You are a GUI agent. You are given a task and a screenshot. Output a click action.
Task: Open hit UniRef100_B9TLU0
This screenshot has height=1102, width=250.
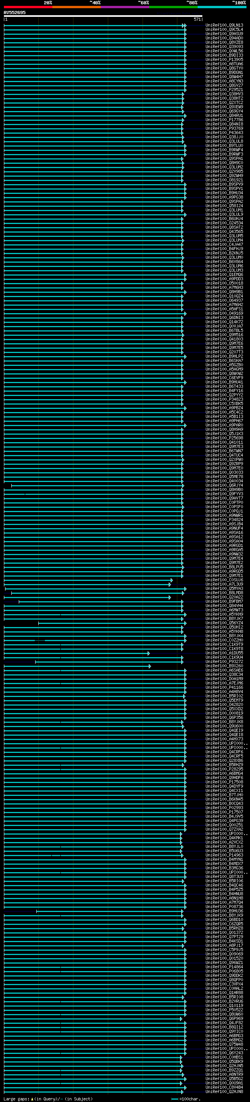224,145
